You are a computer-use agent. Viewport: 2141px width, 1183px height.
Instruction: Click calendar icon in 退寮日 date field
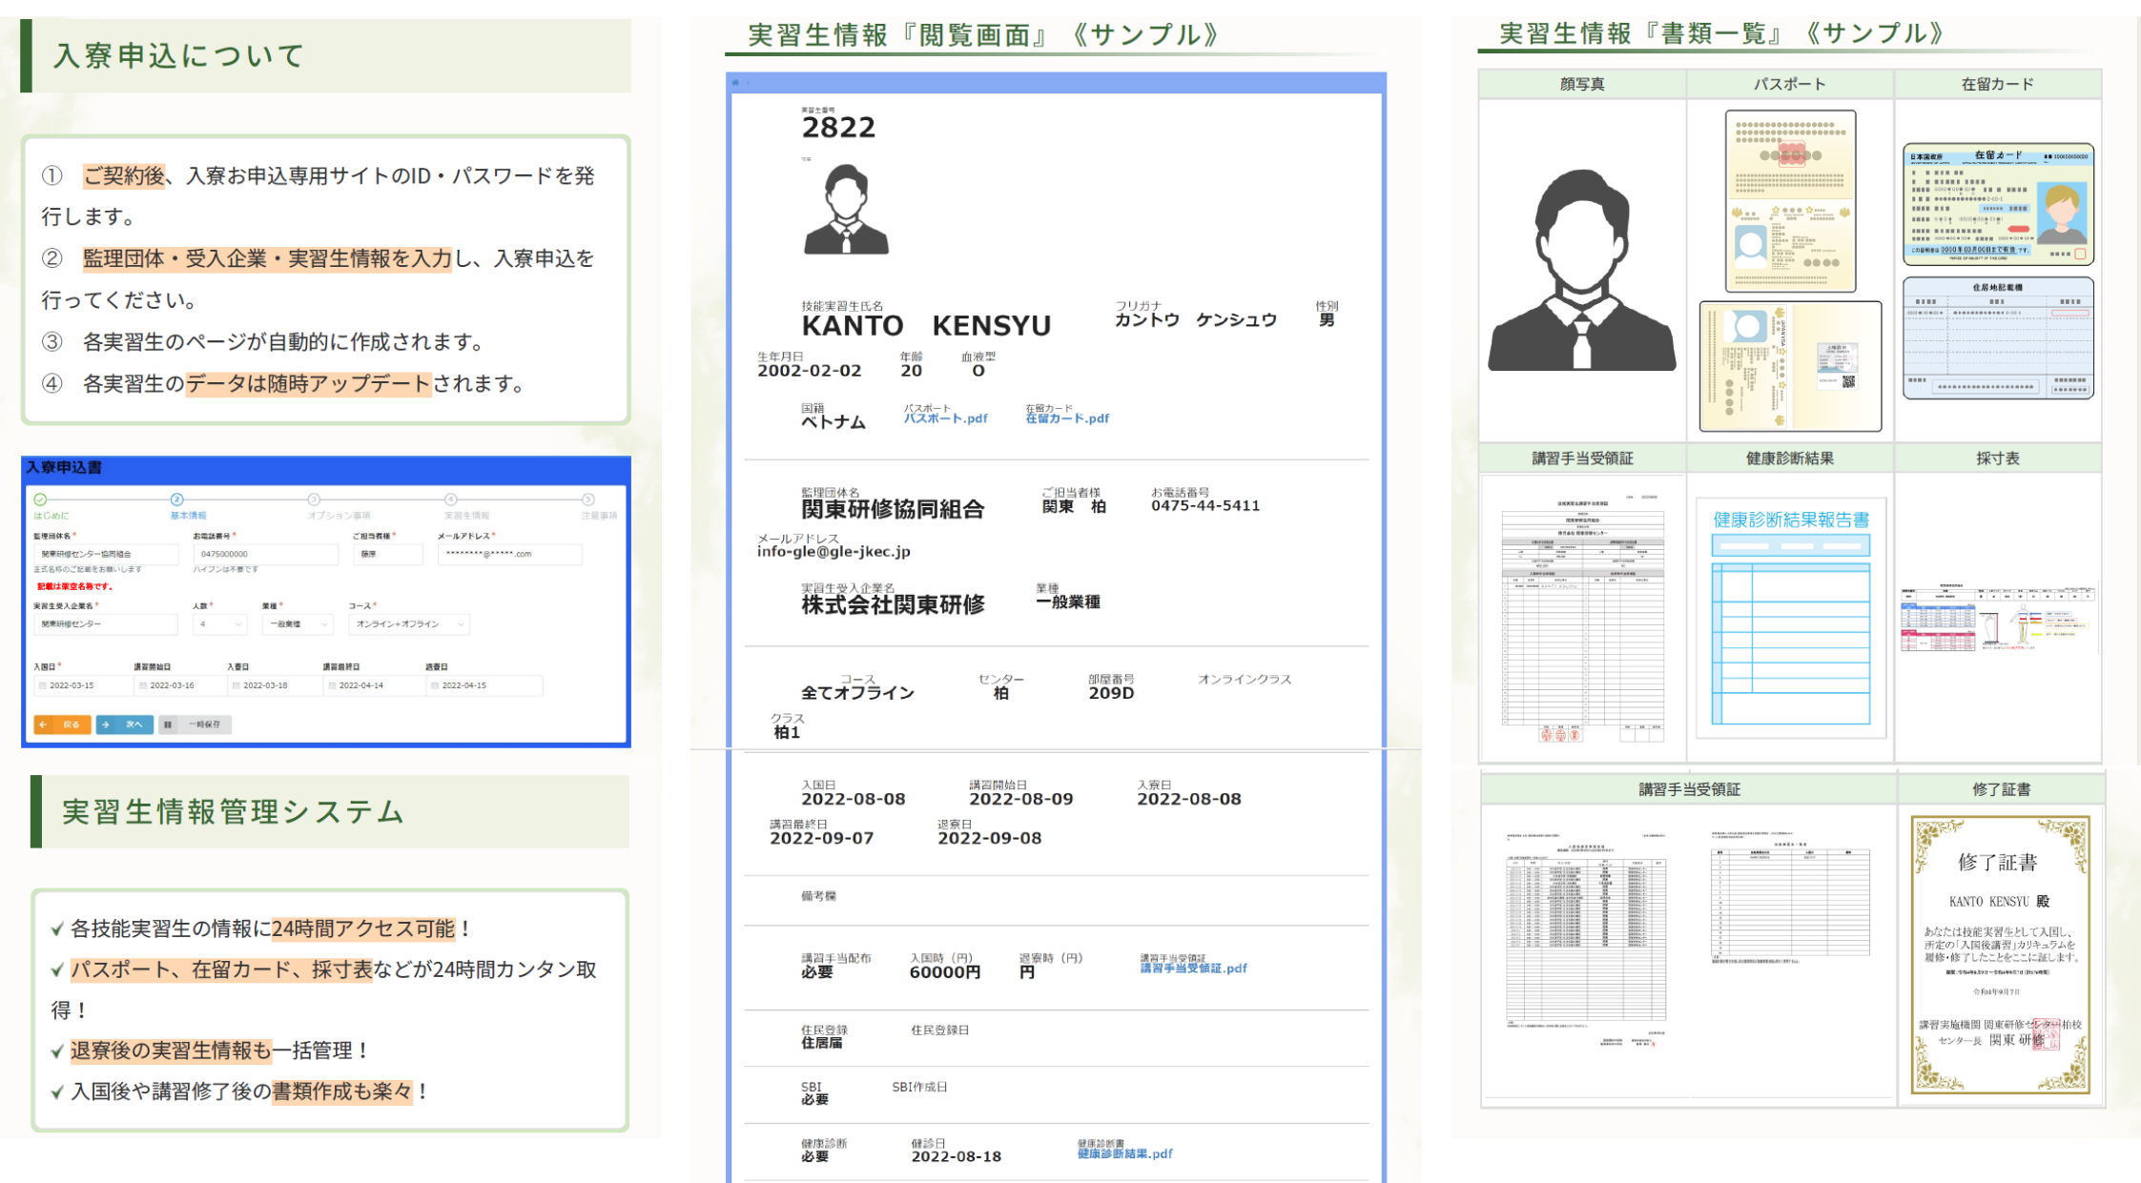point(435,685)
